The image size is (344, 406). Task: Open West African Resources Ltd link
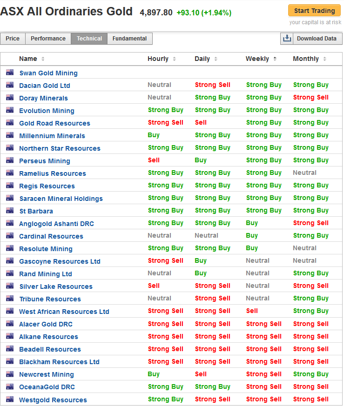pyautogui.click(x=64, y=312)
